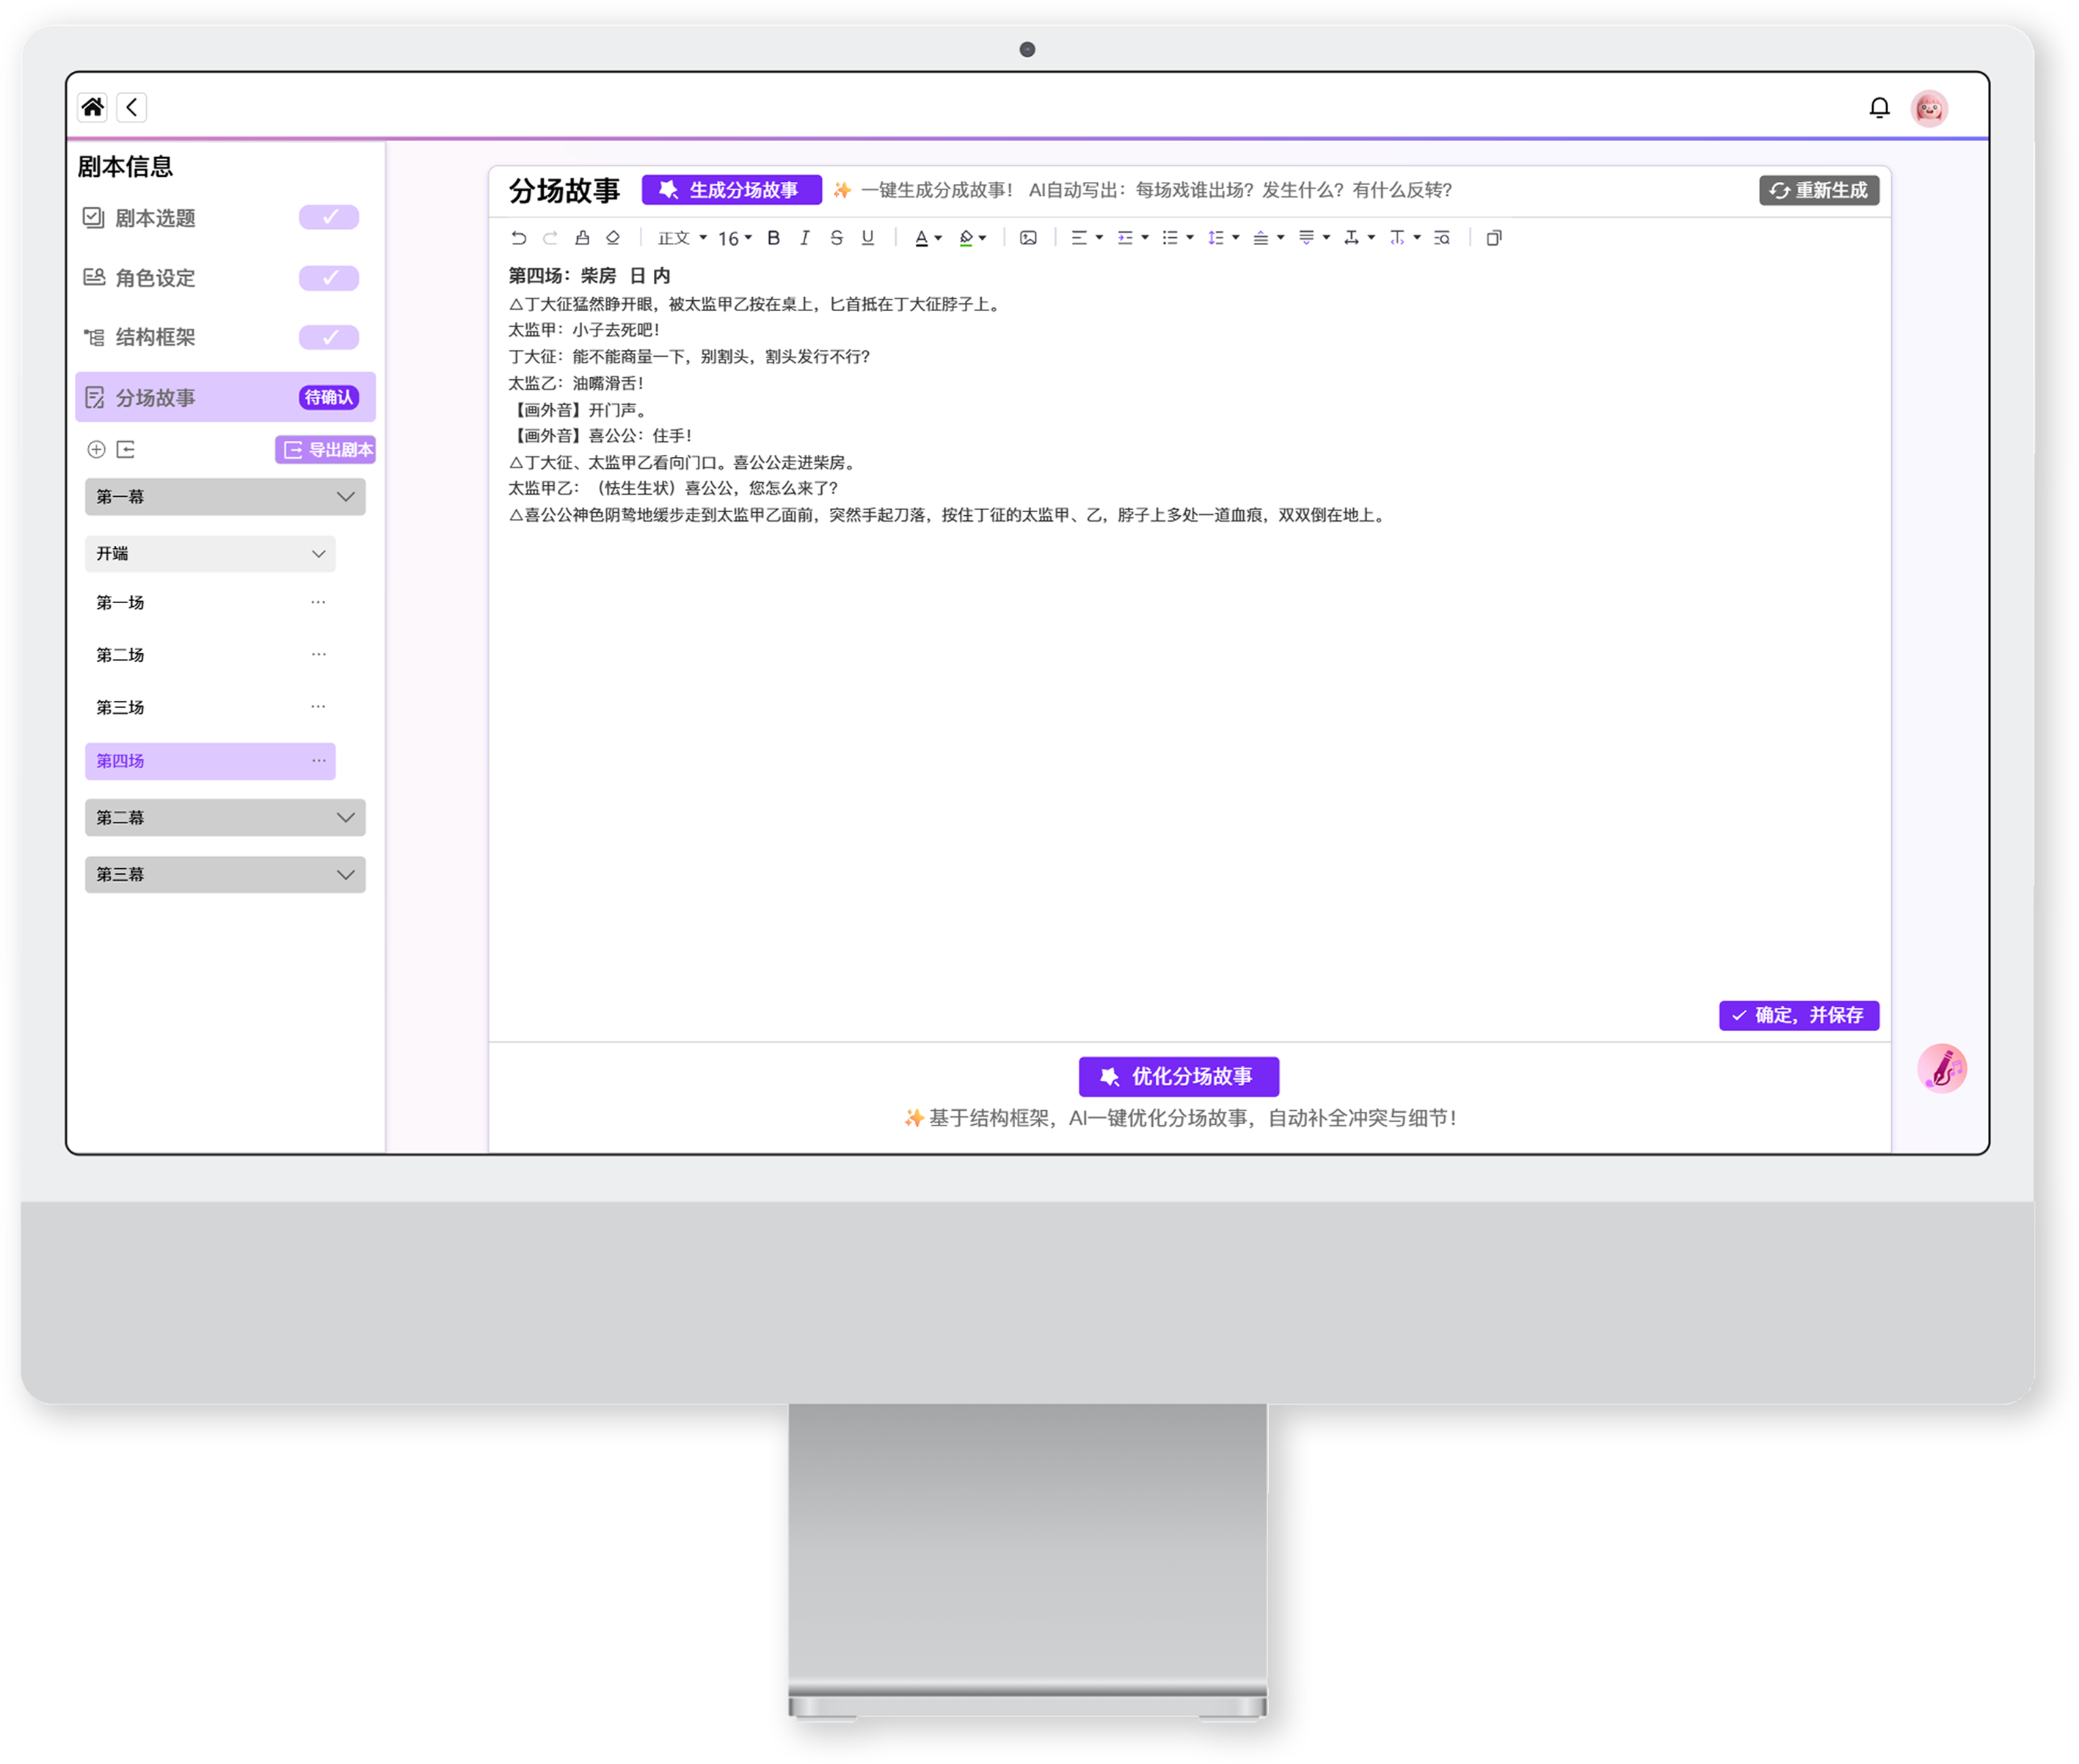Select 第一场 in the scene list
The width and height of the screenshot is (2079, 1764).
[120, 603]
